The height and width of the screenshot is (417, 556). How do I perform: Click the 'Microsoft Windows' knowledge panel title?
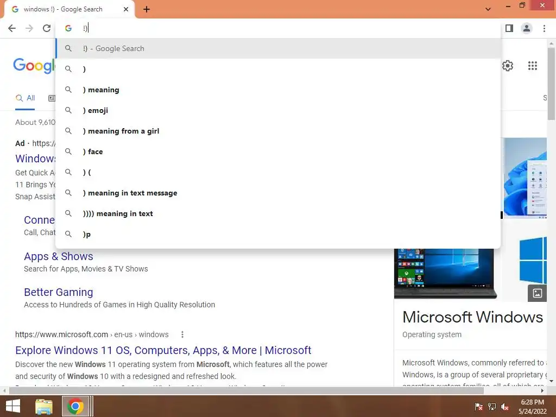[473, 317]
